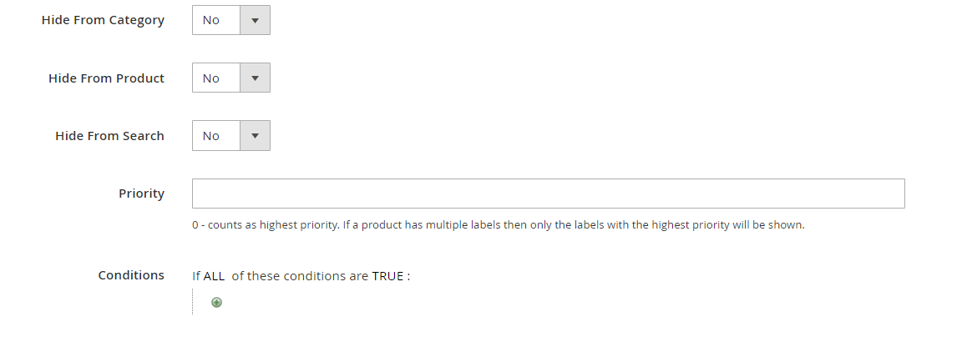Click the Hide From Search label
This screenshot has height=357, width=962.
pos(109,136)
